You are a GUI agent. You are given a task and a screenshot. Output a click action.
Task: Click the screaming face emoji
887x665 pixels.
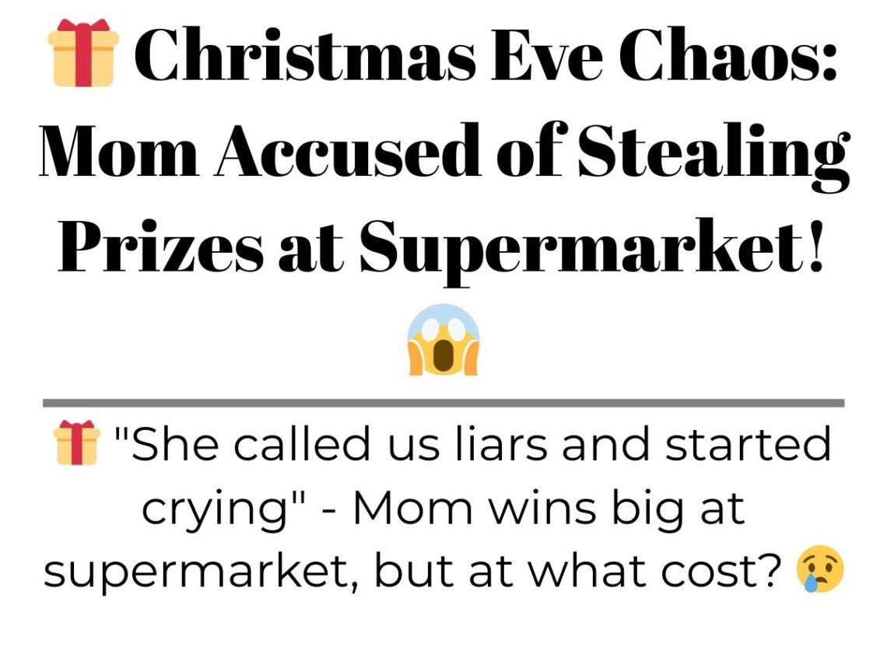443,340
